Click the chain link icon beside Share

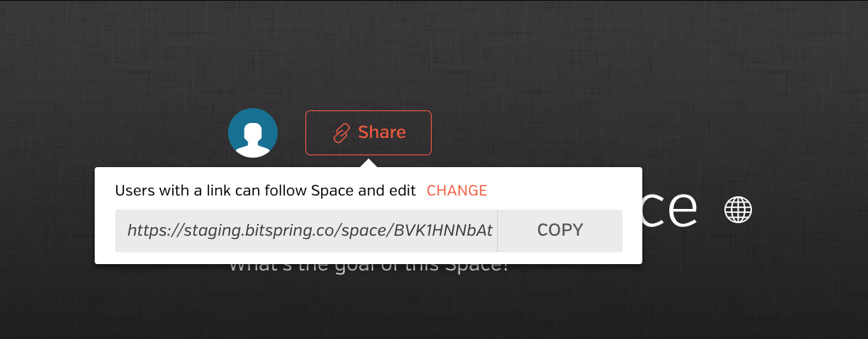342,133
